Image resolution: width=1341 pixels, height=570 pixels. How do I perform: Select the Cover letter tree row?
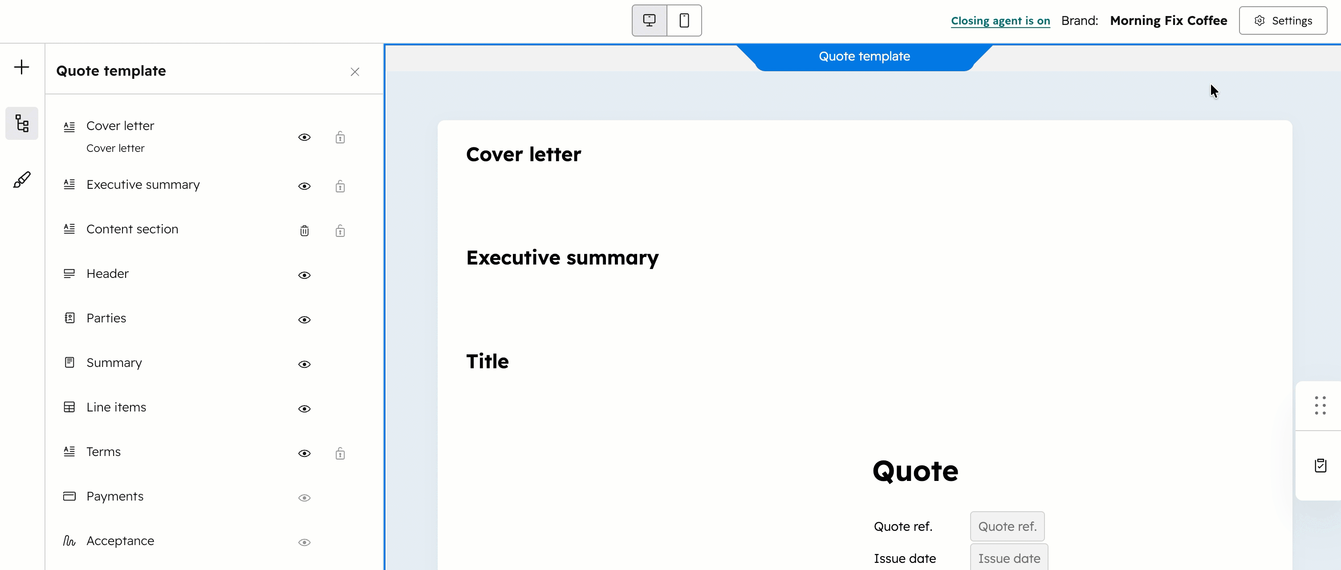(215, 136)
